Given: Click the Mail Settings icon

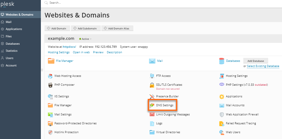Looking at the screenshot, I should (x=50, y=115).
